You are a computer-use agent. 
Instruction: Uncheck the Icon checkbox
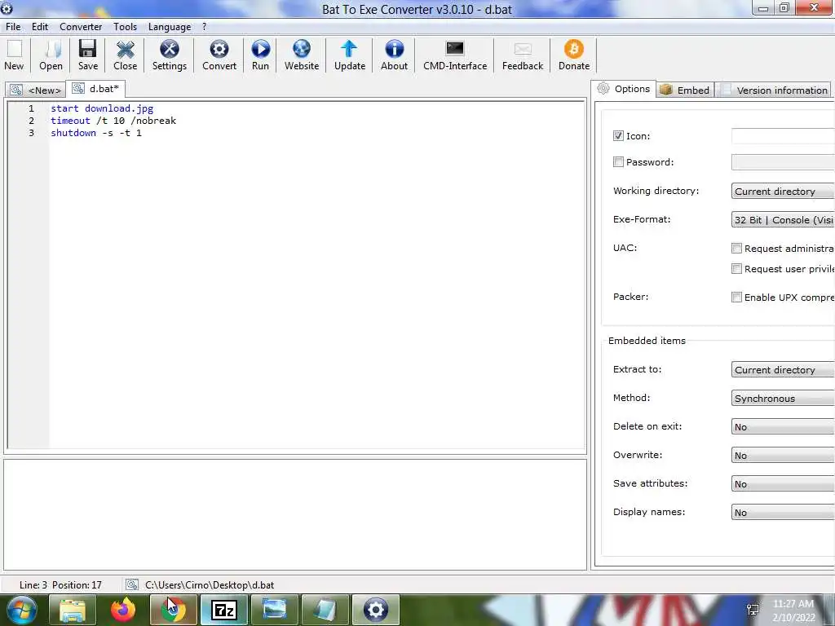pyautogui.click(x=618, y=136)
